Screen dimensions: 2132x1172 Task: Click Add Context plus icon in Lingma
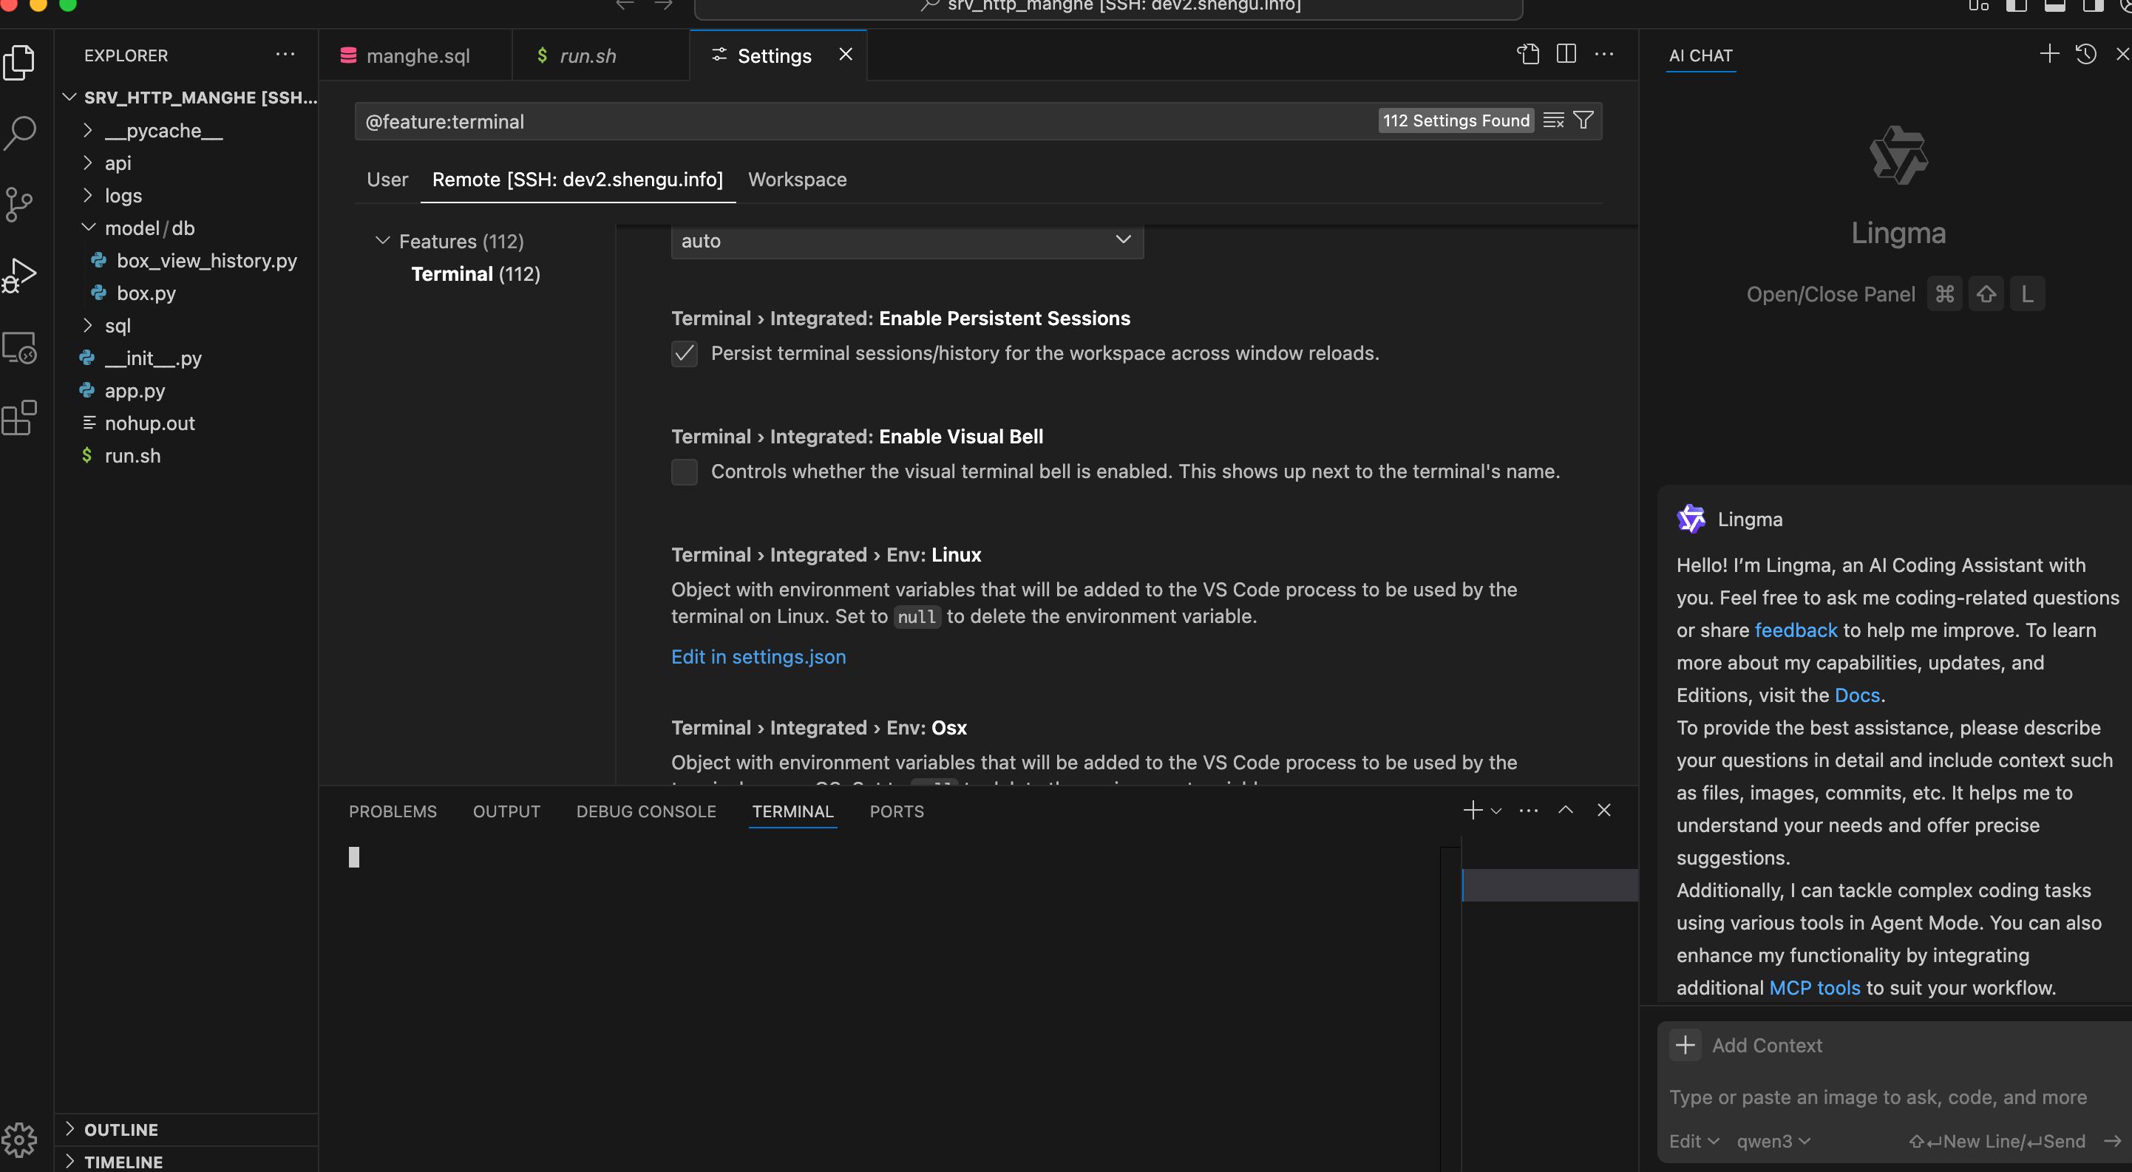tap(1685, 1046)
